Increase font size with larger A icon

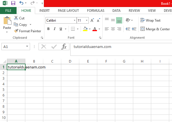(92, 20)
